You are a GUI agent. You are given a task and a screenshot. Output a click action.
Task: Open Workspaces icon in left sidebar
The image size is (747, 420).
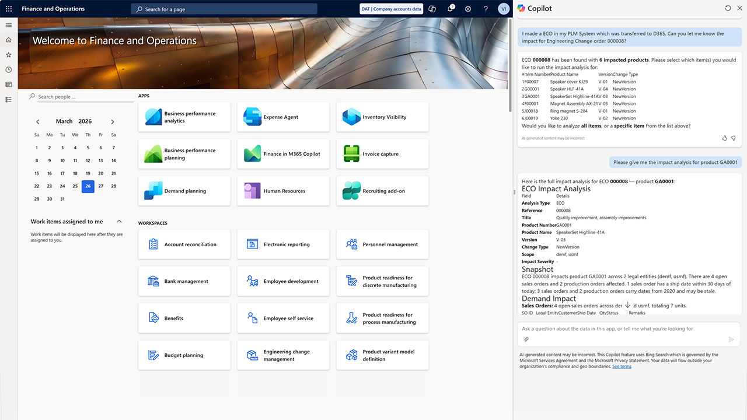9,85
